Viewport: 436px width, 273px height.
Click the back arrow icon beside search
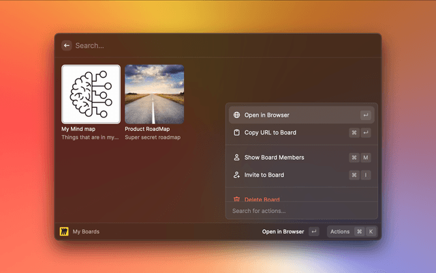(x=67, y=46)
